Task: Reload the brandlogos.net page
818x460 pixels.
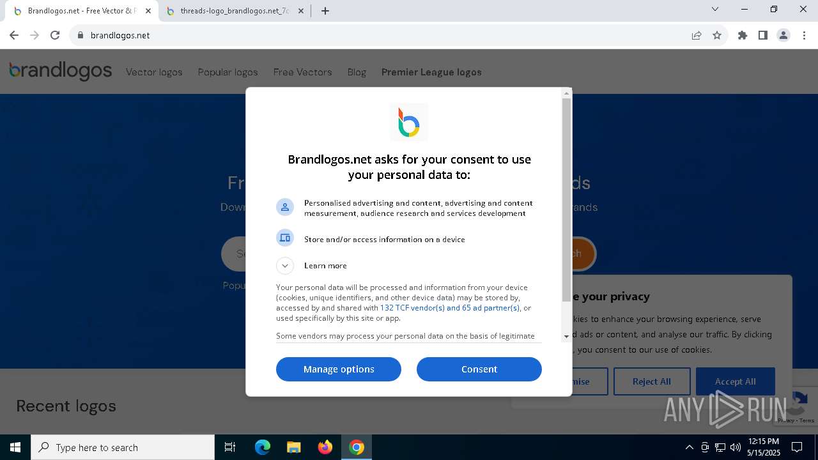Action: click(55, 35)
